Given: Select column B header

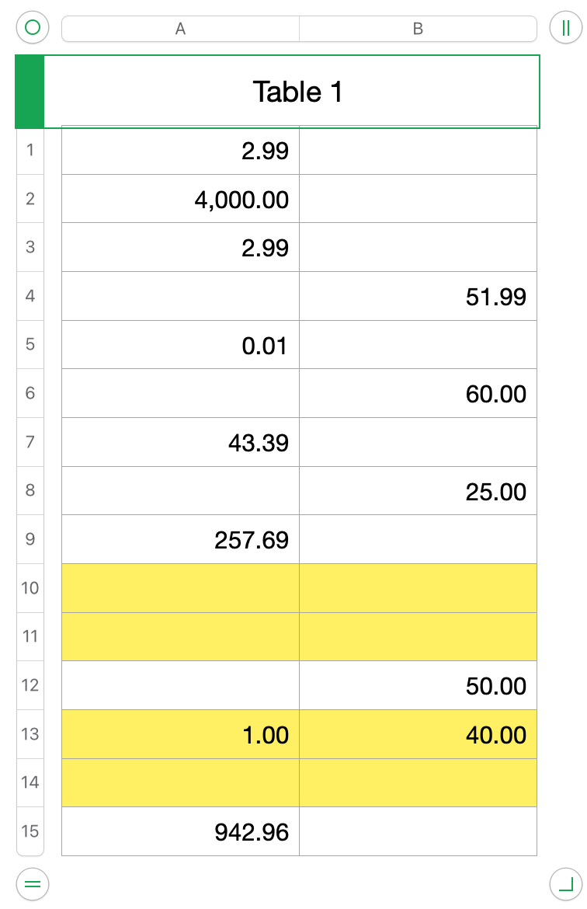Looking at the screenshot, I should click(x=418, y=29).
